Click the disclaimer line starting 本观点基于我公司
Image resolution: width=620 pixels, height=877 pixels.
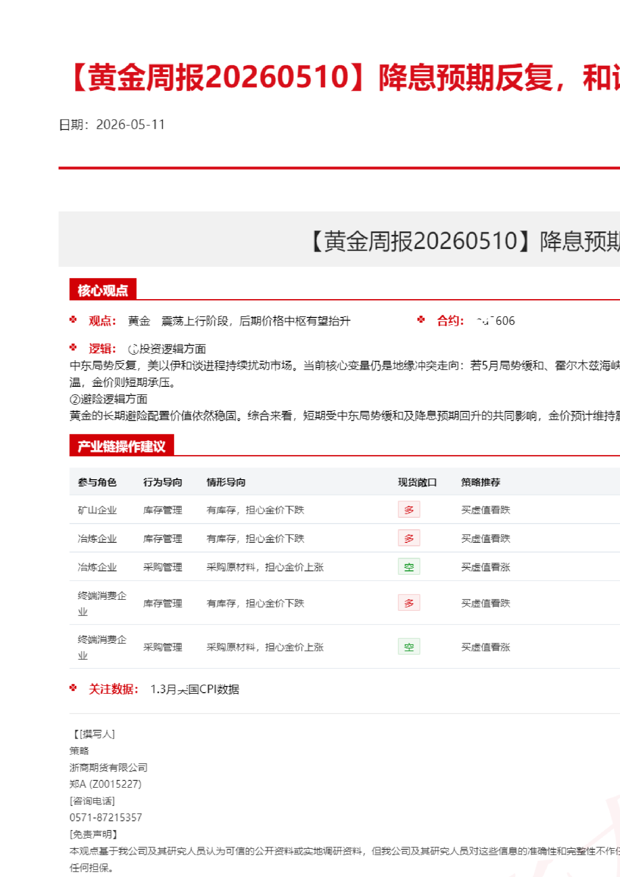[344, 851]
